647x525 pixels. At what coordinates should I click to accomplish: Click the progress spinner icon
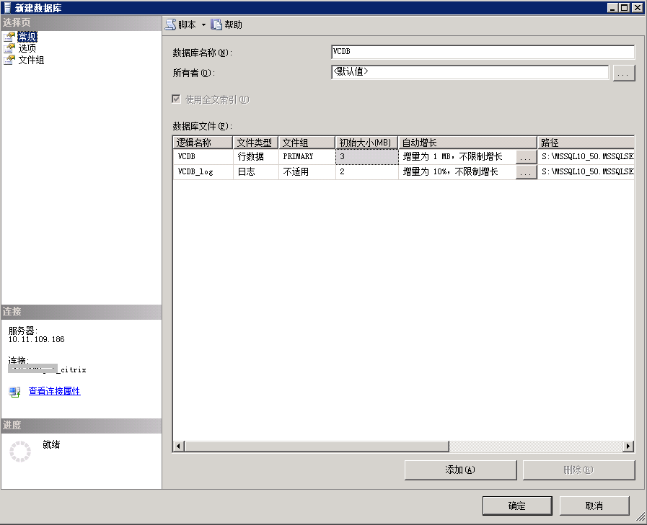(19, 452)
